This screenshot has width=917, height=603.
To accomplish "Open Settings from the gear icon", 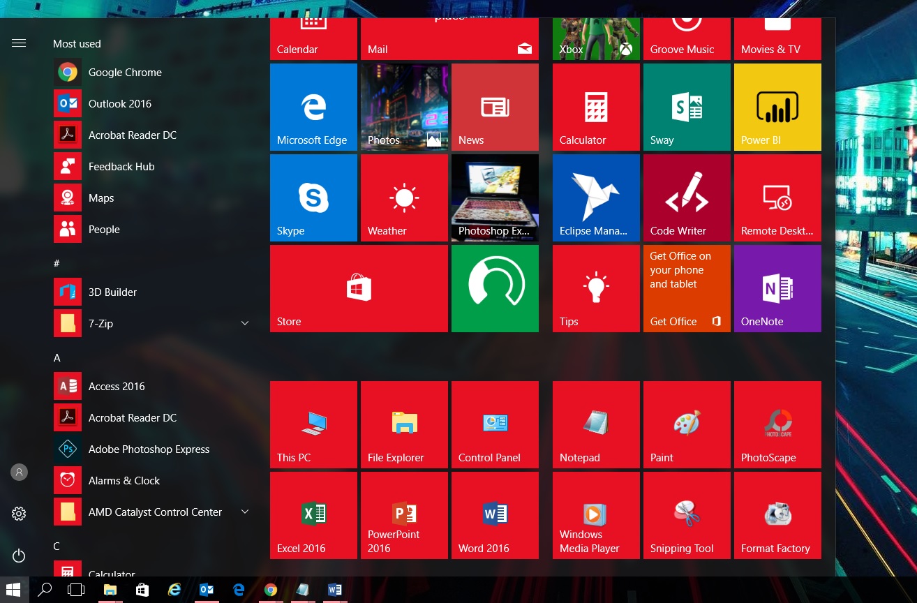I will pyautogui.click(x=19, y=514).
